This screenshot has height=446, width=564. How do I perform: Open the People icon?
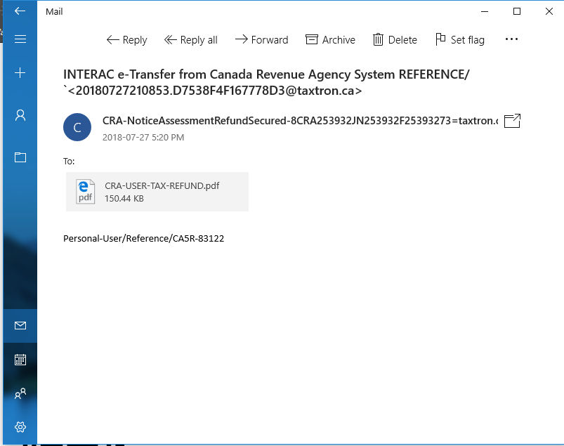(20, 393)
